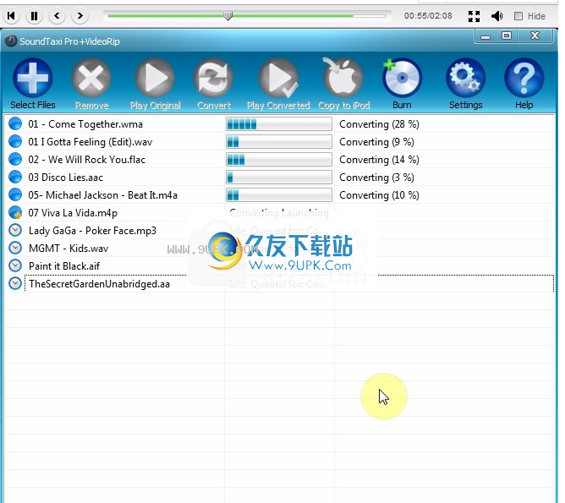The height and width of the screenshot is (503, 565).
Task: Close the SoundTaxi window
Action: pos(535,36)
